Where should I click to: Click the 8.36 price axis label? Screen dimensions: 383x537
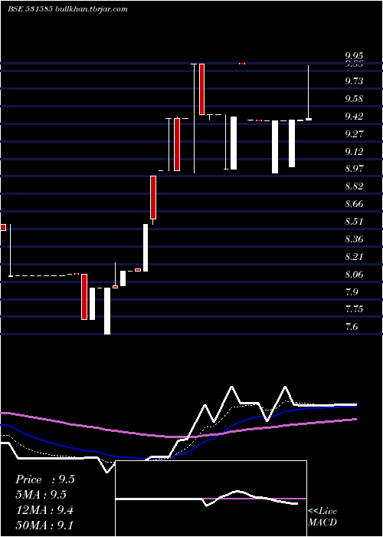pyautogui.click(x=354, y=239)
